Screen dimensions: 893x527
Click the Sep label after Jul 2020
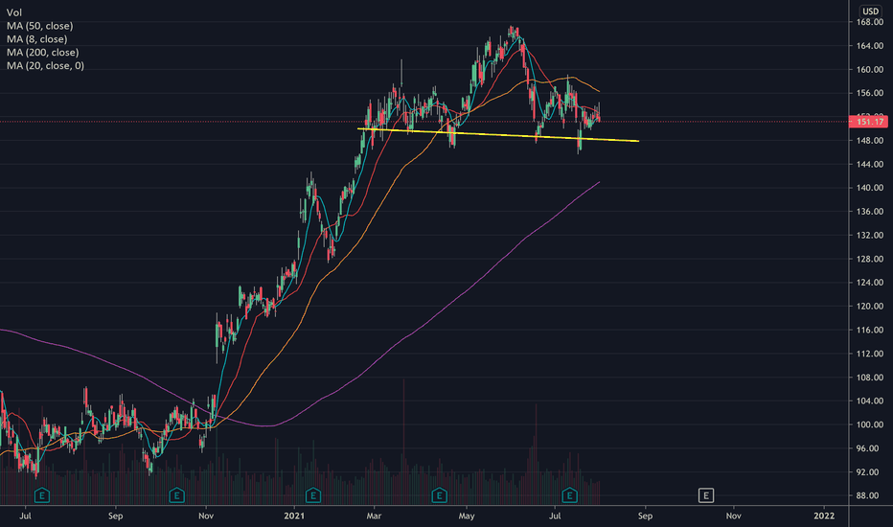115,516
